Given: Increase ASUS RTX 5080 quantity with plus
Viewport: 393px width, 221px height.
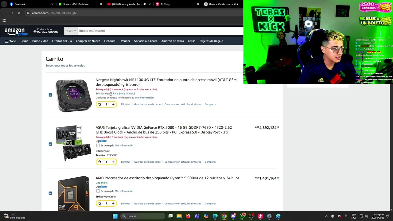Looking at the screenshot, I should click(113, 162).
